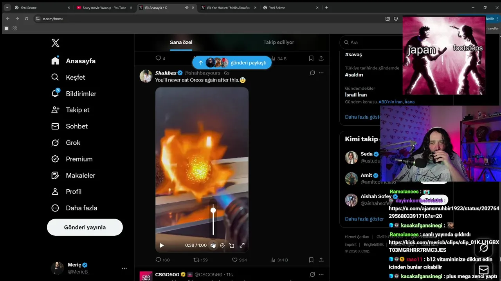The image size is (501, 281).
Task: Click the gönderi paylaştı new posts pill
Action: [232, 62]
